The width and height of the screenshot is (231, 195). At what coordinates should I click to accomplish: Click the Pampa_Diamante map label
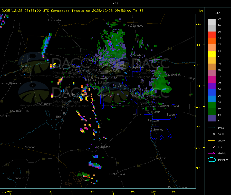pyautogui.click(x=11, y=83)
